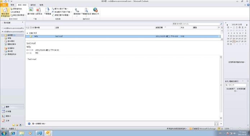
Task: Toggle normal view button in status bar
Action: tap(219, 128)
